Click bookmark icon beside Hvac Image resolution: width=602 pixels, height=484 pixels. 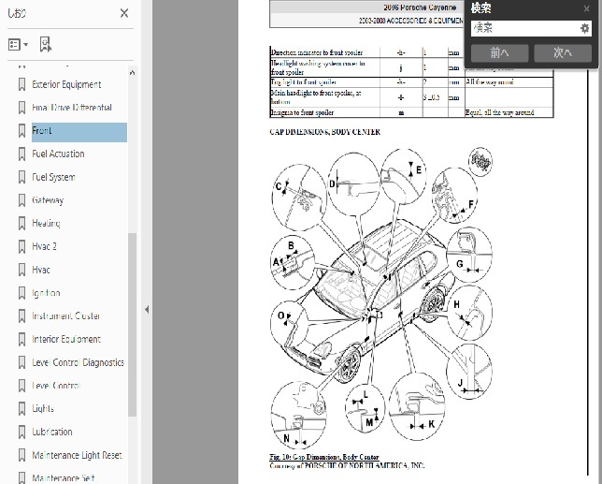pos(21,270)
